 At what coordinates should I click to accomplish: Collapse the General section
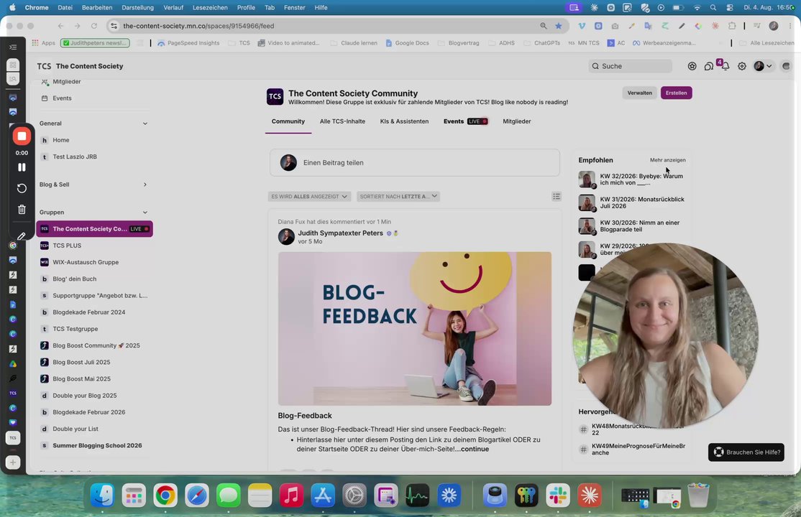(145, 124)
